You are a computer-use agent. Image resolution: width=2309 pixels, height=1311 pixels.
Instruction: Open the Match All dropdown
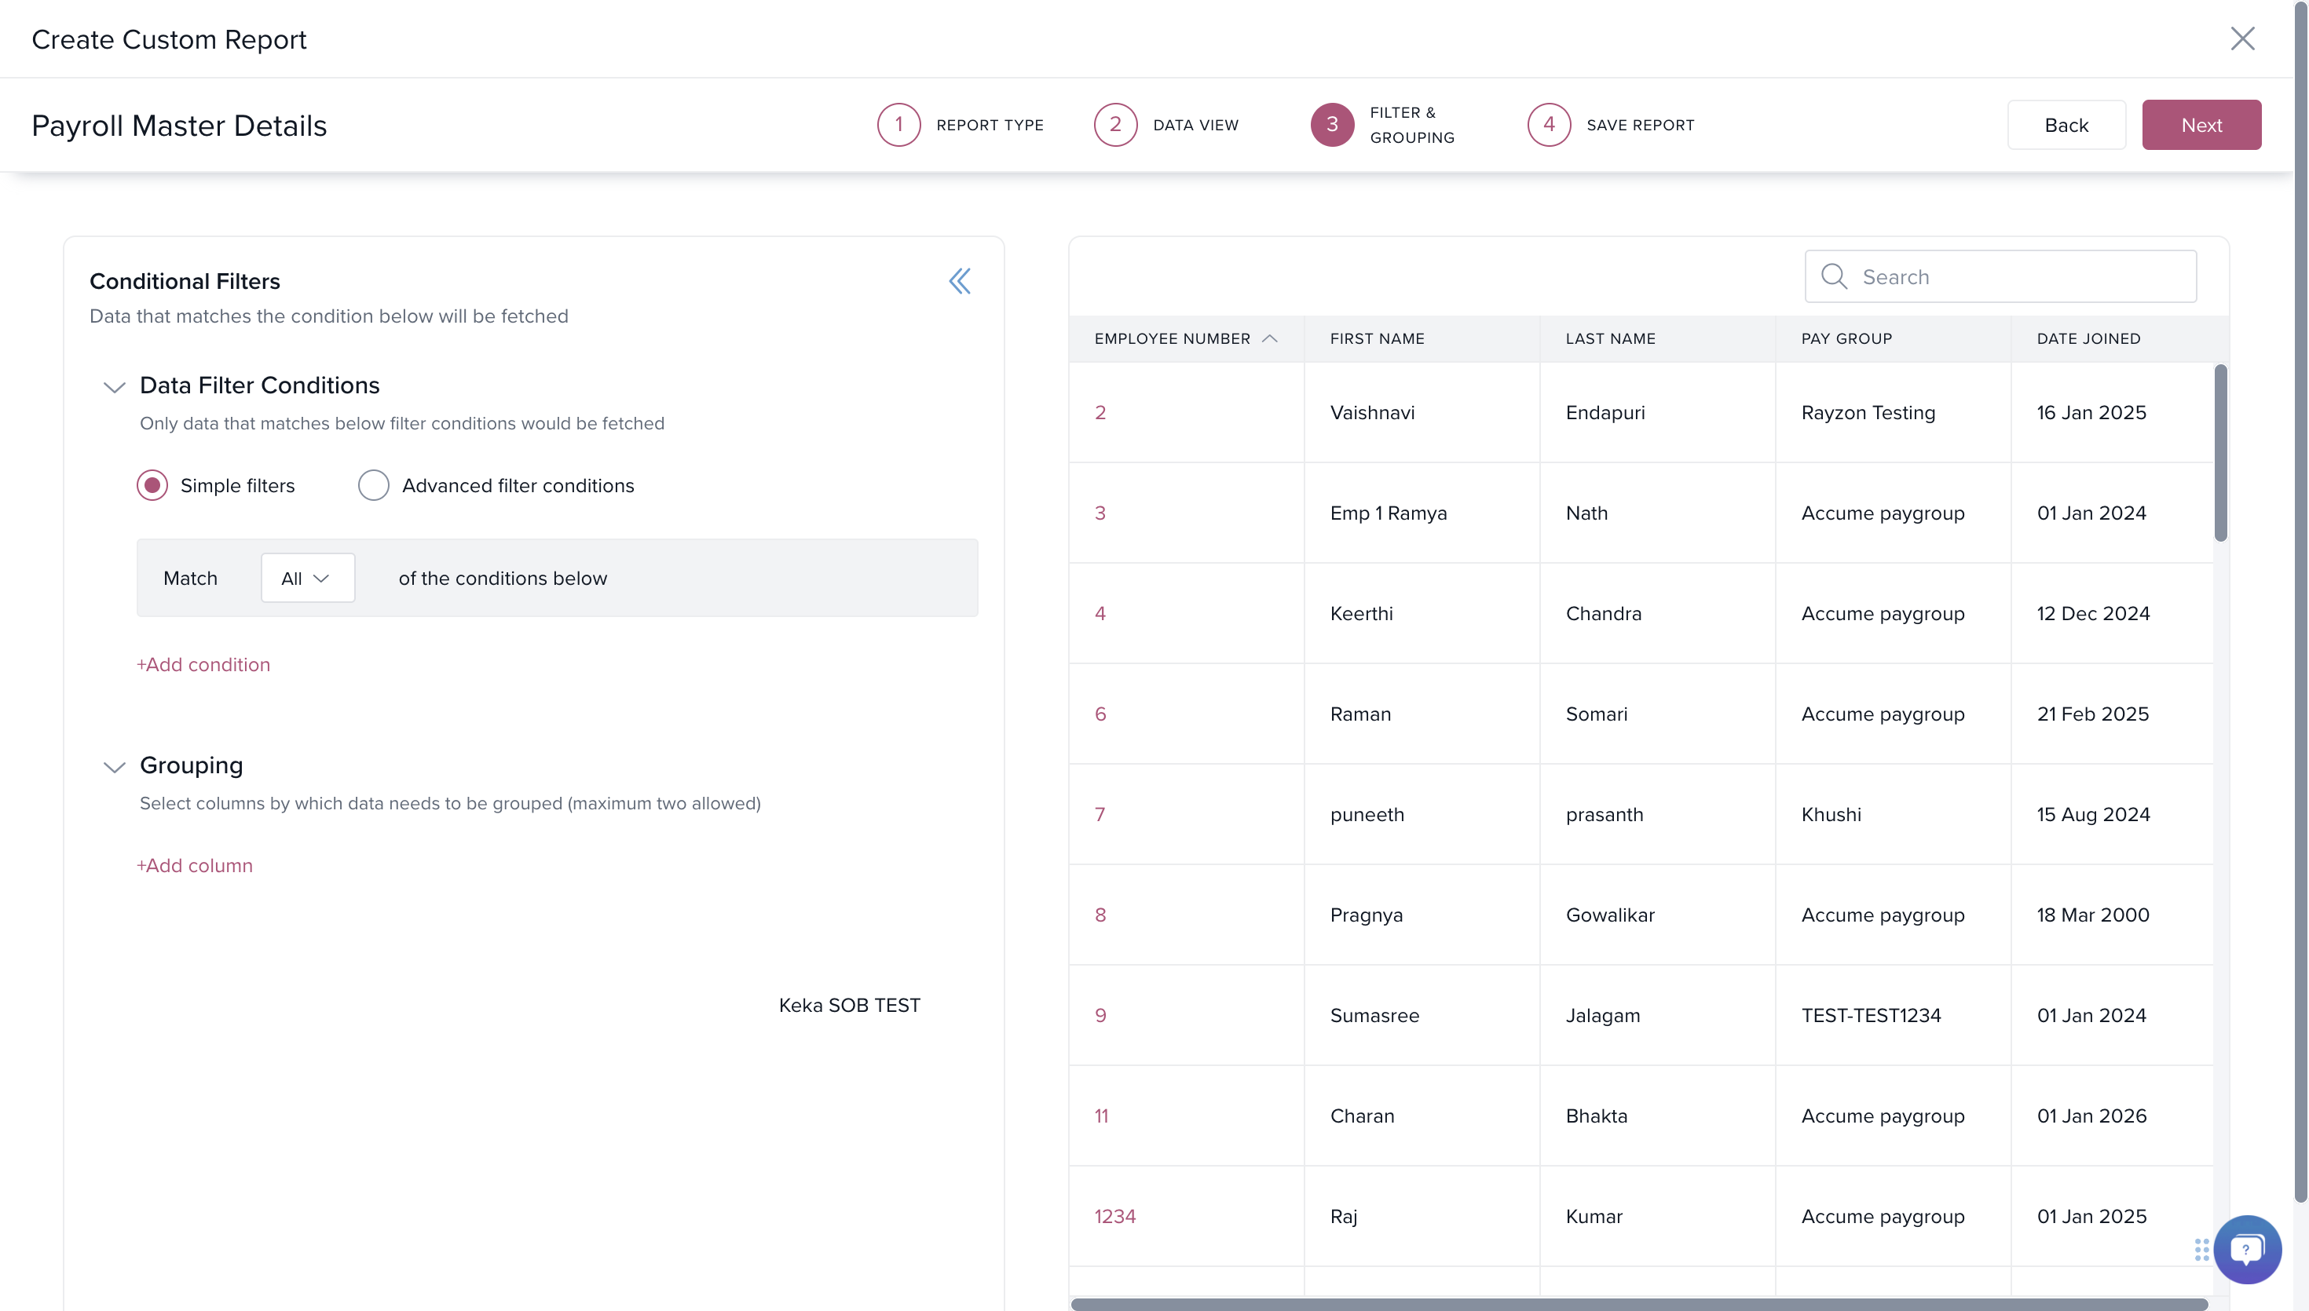tap(307, 578)
